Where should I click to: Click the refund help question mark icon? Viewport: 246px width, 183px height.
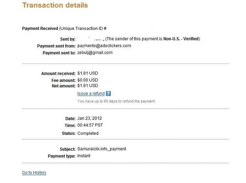(x=108, y=94)
